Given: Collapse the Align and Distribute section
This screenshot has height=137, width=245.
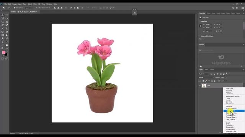Looking at the screenshot, I should pyautogui.click(x=199, y=36).
